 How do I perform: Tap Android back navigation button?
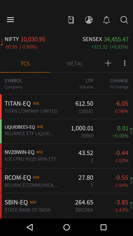30,227
